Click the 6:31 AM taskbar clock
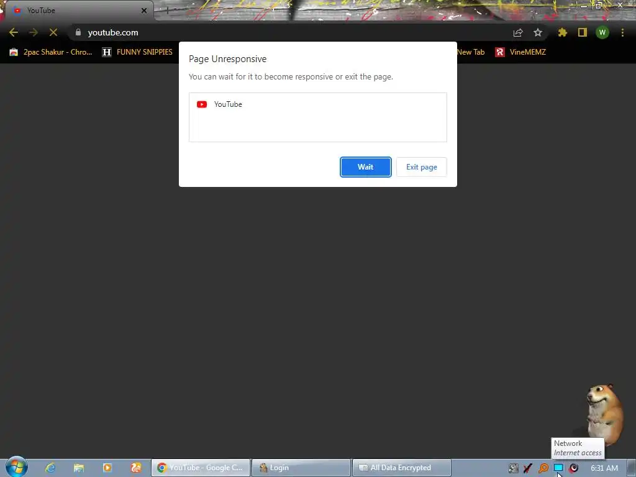636x477 pixels. tap(604, 468)
